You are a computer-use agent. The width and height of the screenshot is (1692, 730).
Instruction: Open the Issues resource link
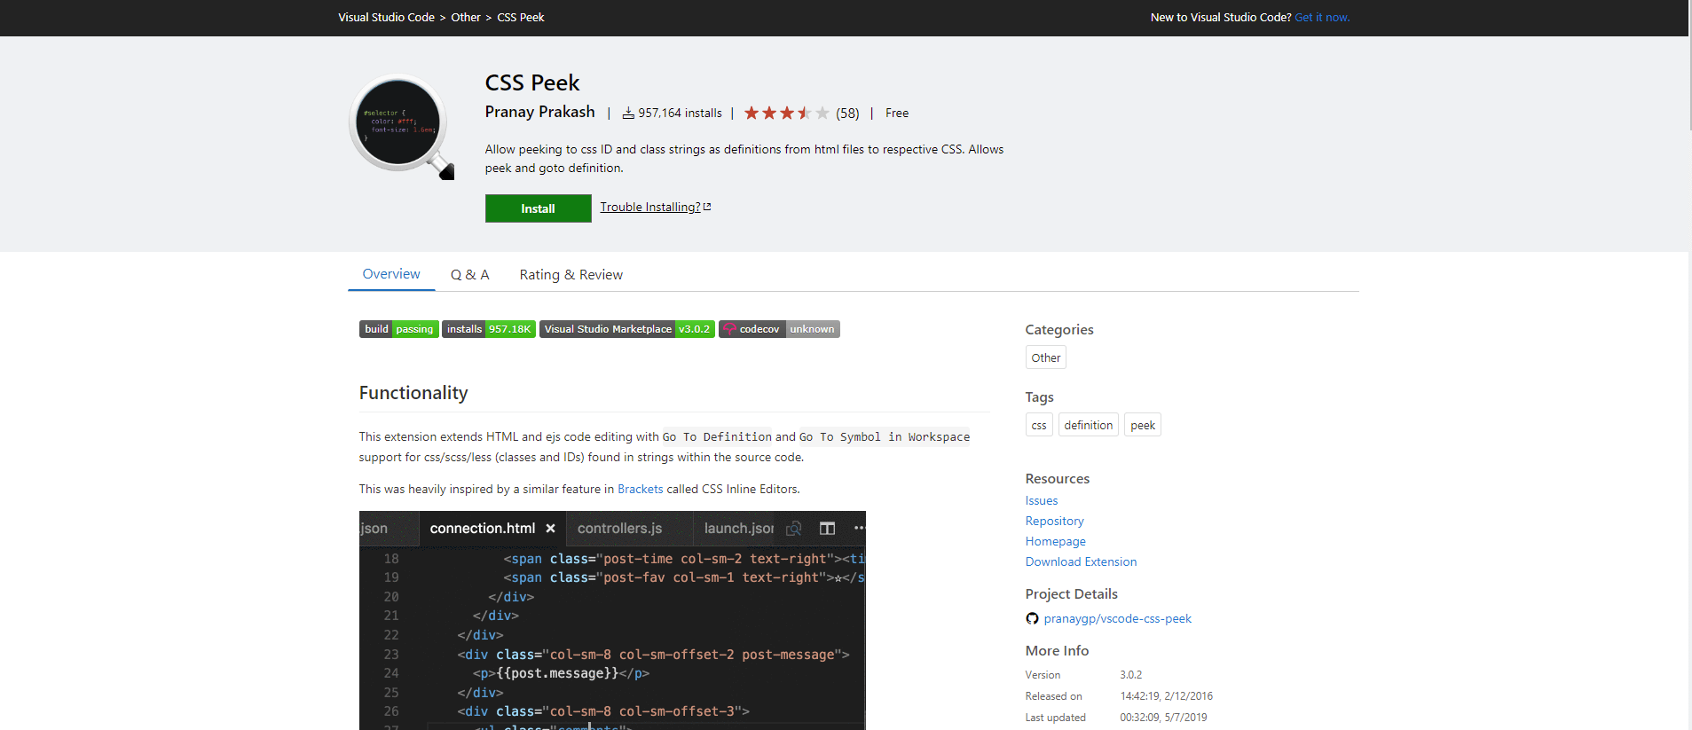tap(1042, 500)
